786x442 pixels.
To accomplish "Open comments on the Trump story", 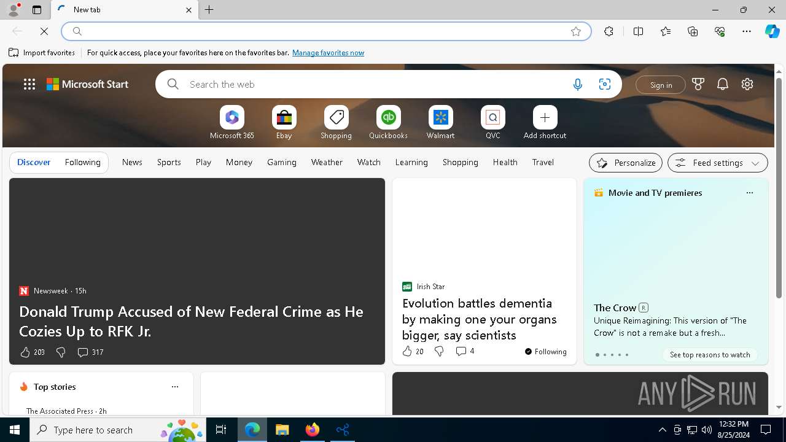I will pos(90,352).
